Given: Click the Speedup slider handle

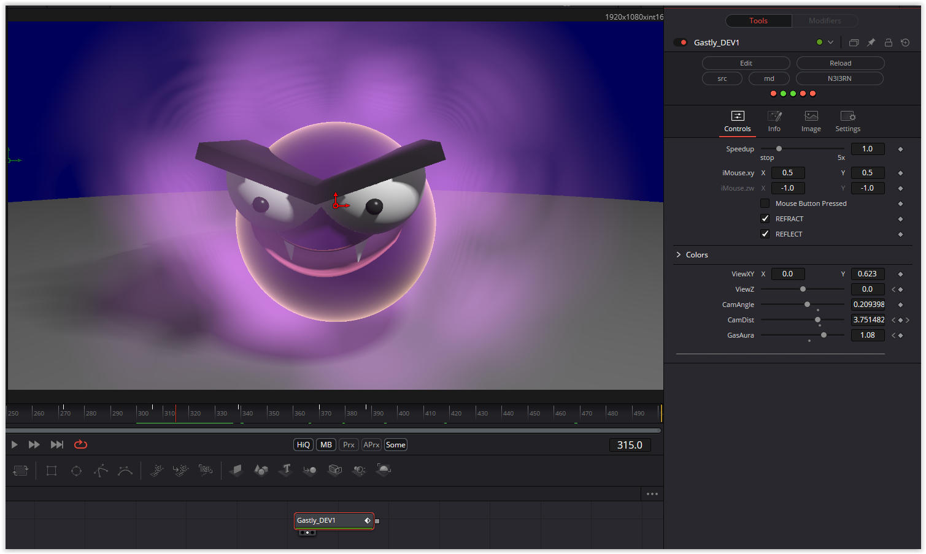Looking at the screenshot, I should pos(779,149).
